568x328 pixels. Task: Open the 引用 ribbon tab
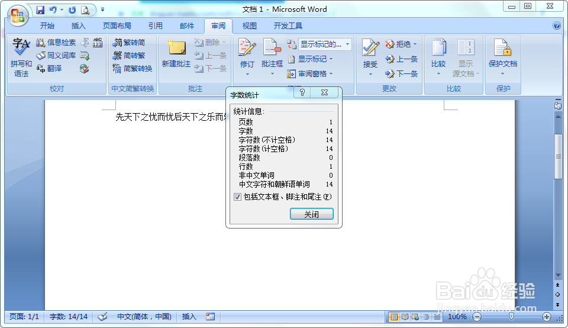tap(155, 25)
